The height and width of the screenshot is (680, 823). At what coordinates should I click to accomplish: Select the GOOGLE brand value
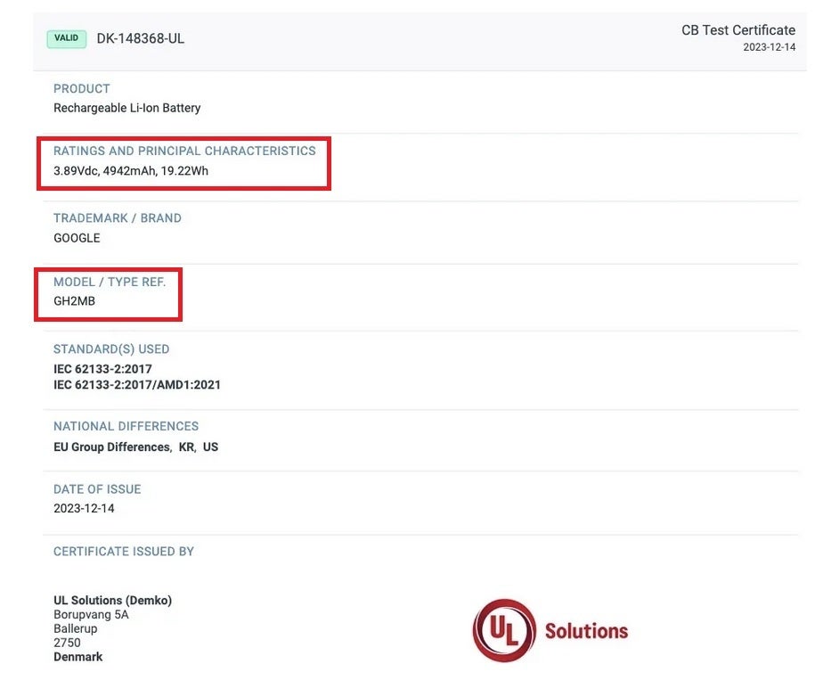point(77,238)
